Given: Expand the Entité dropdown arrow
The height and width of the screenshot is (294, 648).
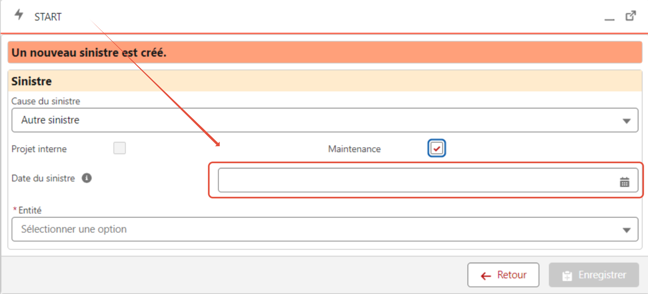Looking at the screenshot, I should pyautogui.click(x=626, y=230).
